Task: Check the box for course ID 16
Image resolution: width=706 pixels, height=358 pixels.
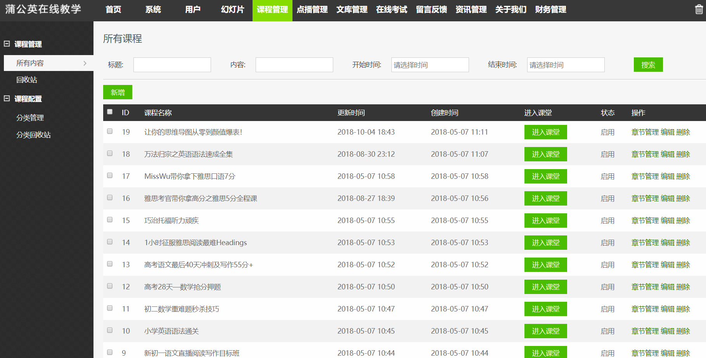Action: point(110,197)
